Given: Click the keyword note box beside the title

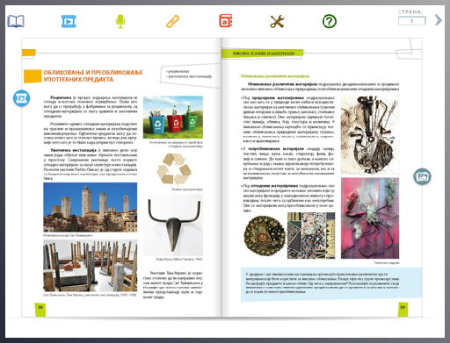Looking at the screenshot, I should pos(190,75).
